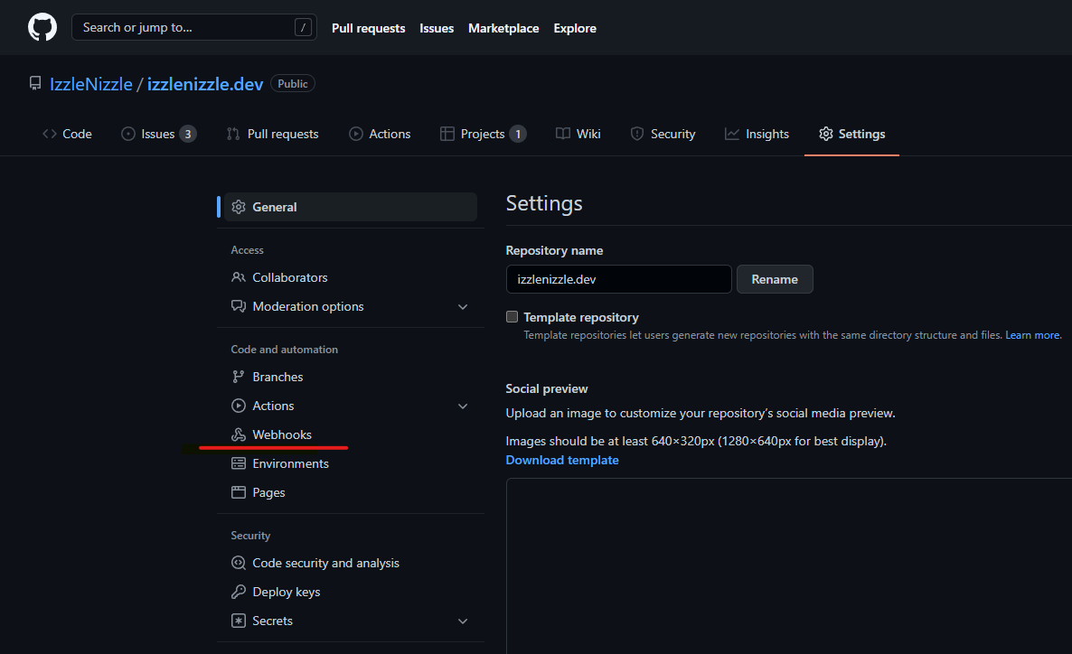Click the Insights tab graph icon
Screen dimensions: 1072x654
pyautogui.click(x=731, y=134)
